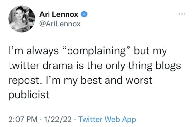Click the blue verified checkmark badge
Image resolution: width=195 pixels, height=127 pixels.
84,14
